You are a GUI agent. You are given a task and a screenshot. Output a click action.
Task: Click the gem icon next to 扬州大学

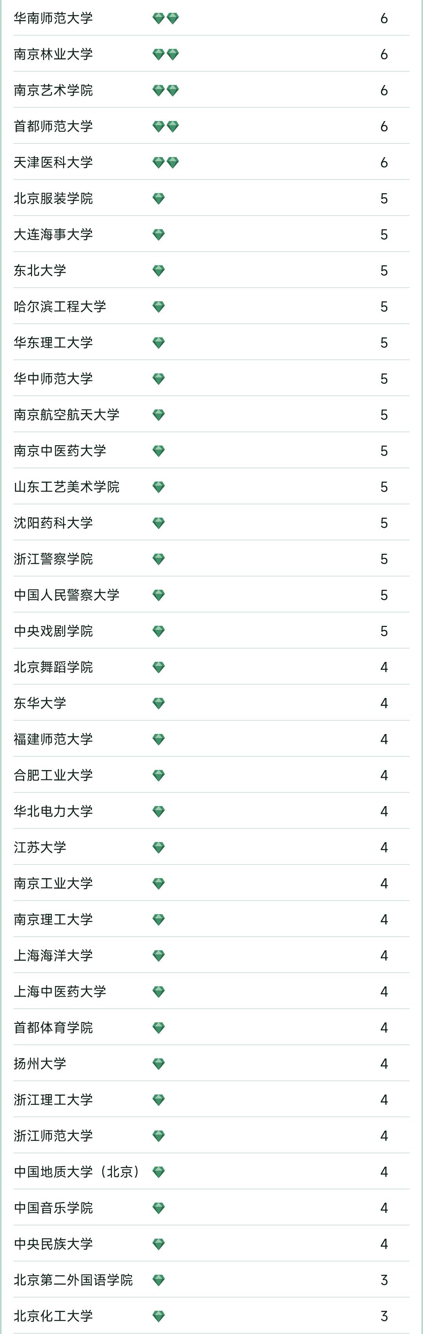click(x=159, y=1064)
